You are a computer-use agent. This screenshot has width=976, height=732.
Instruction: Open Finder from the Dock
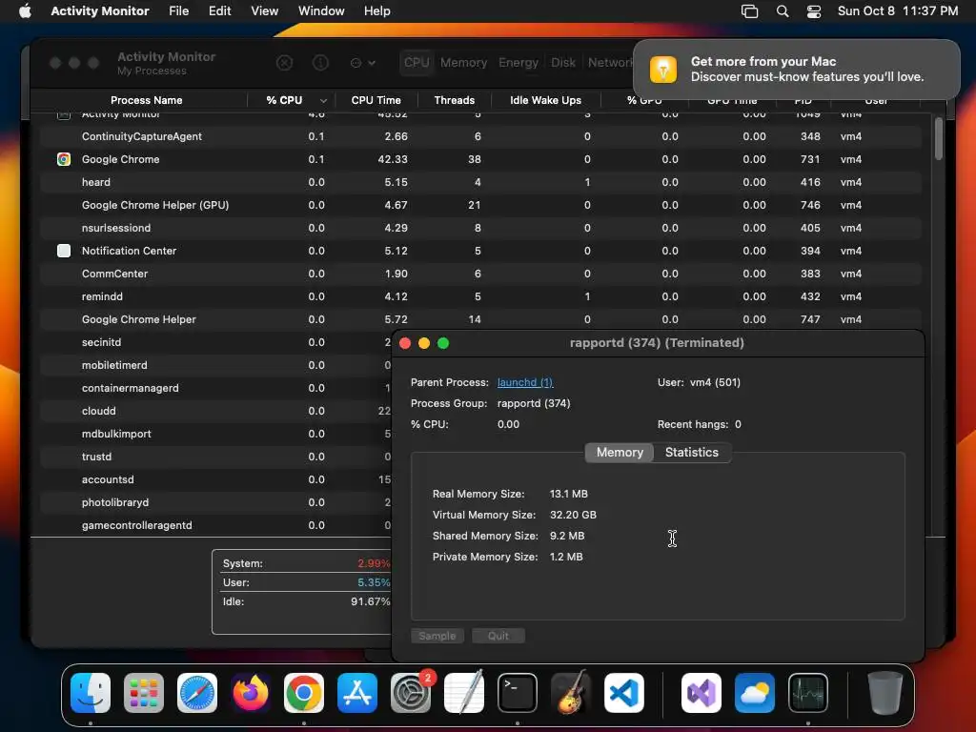click(x=91, y=693)
